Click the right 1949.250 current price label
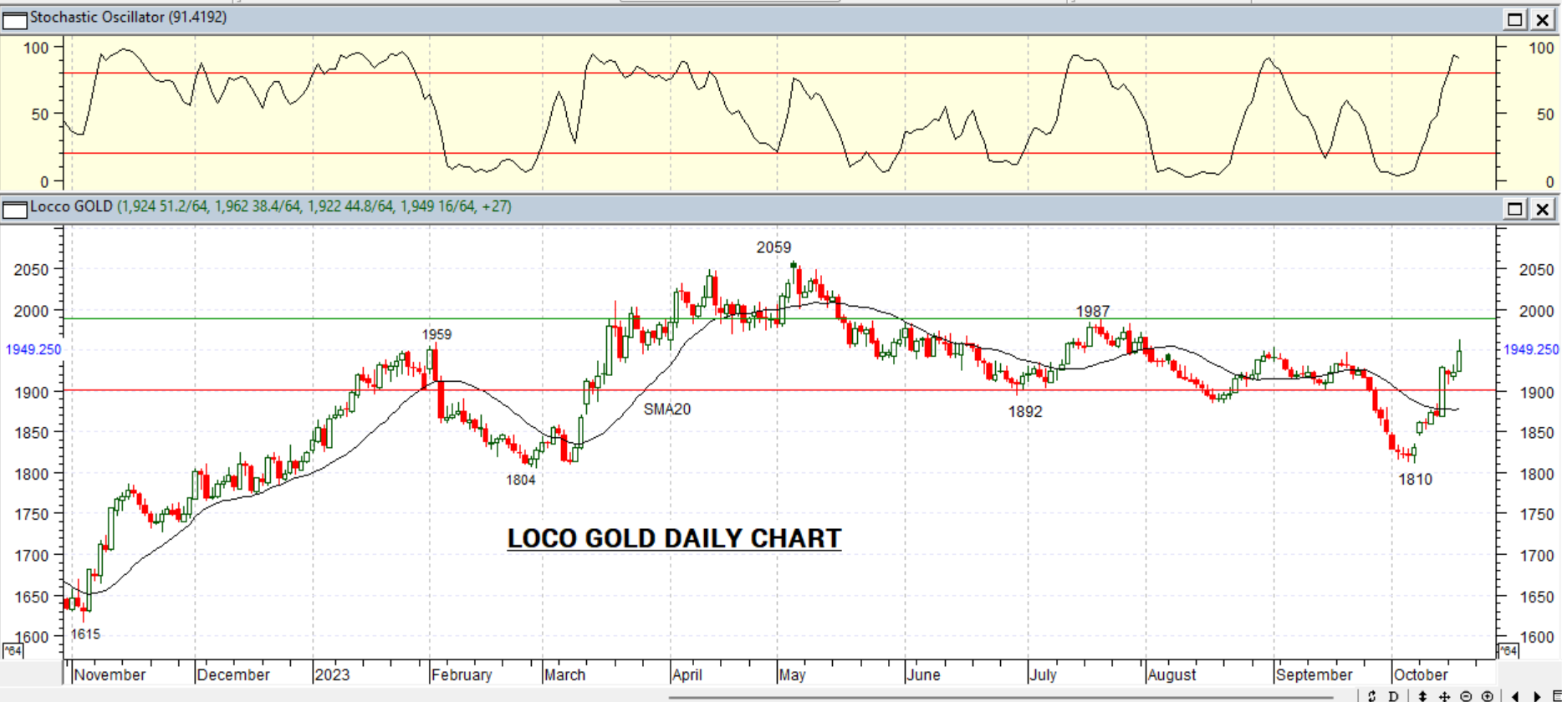 tap(1531, 349)
